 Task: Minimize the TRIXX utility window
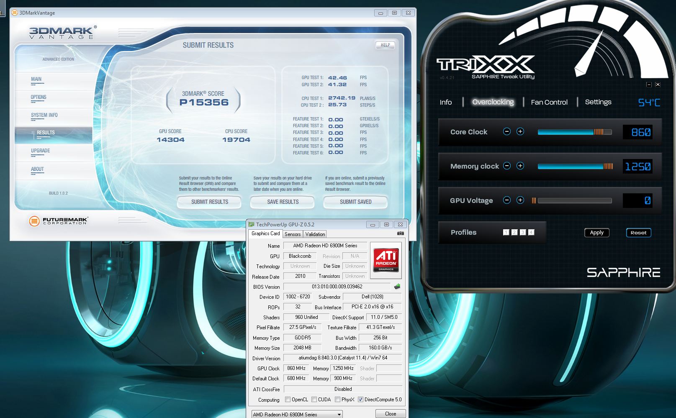click(x=649, y=85)
